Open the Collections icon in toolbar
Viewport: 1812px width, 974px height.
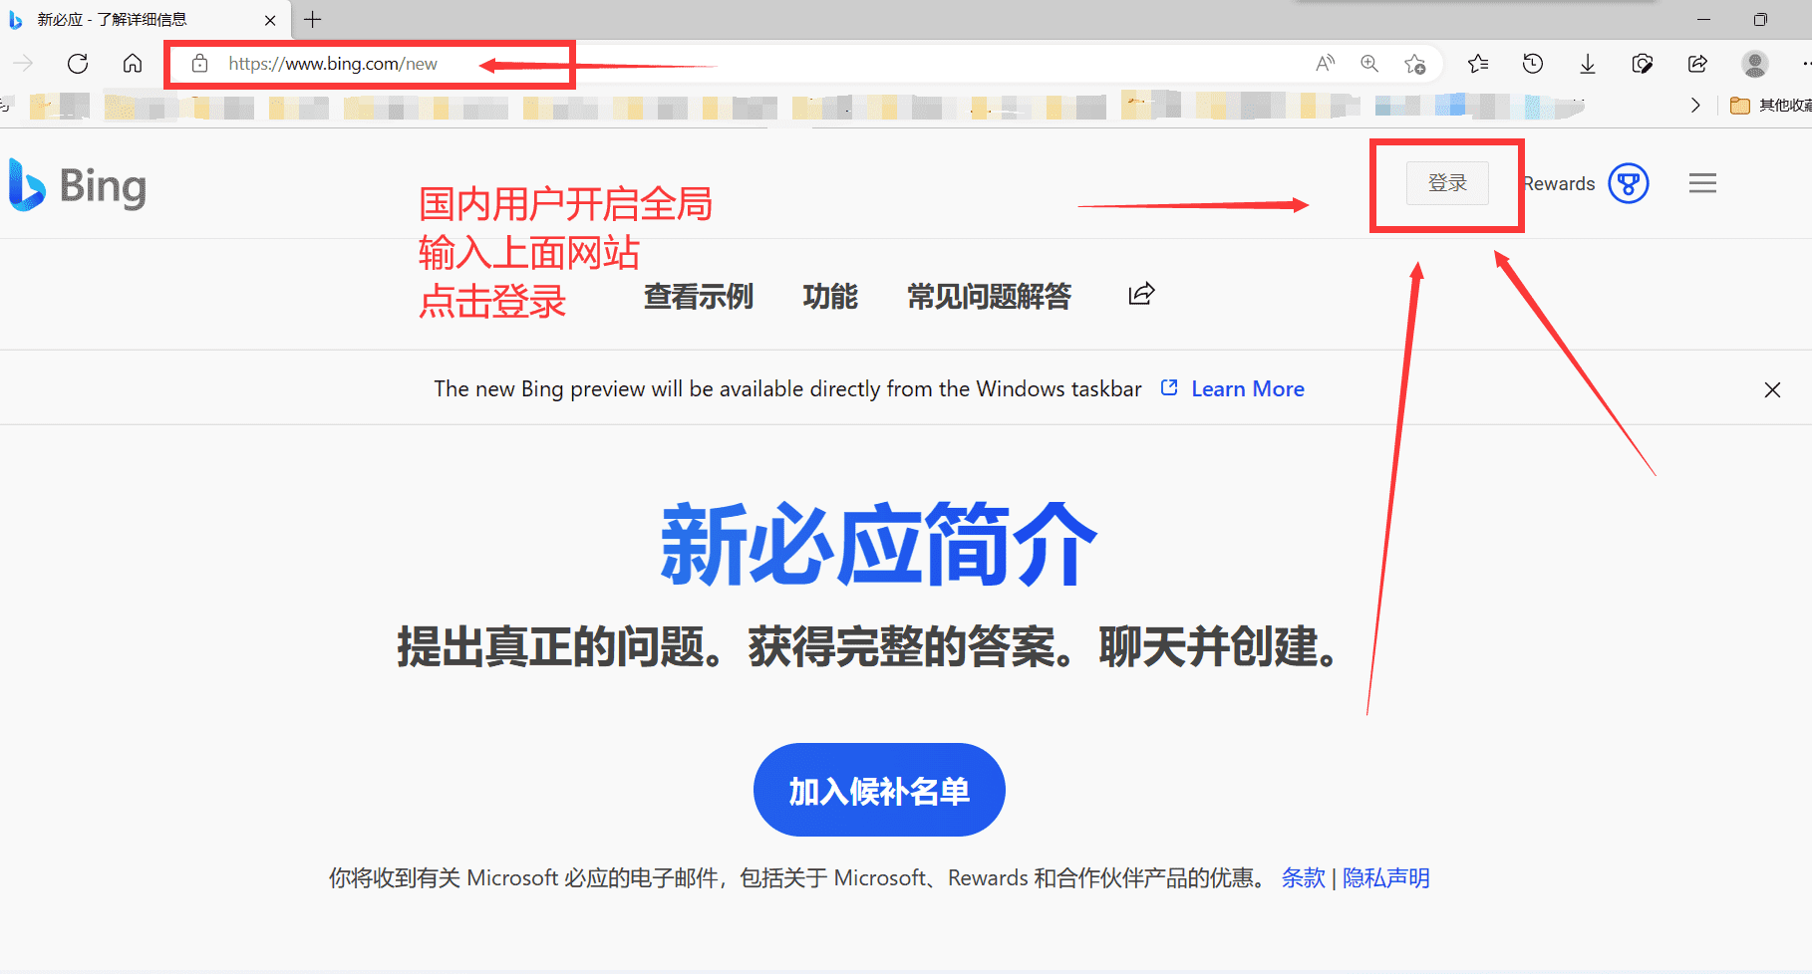(x=1643, y=64)
